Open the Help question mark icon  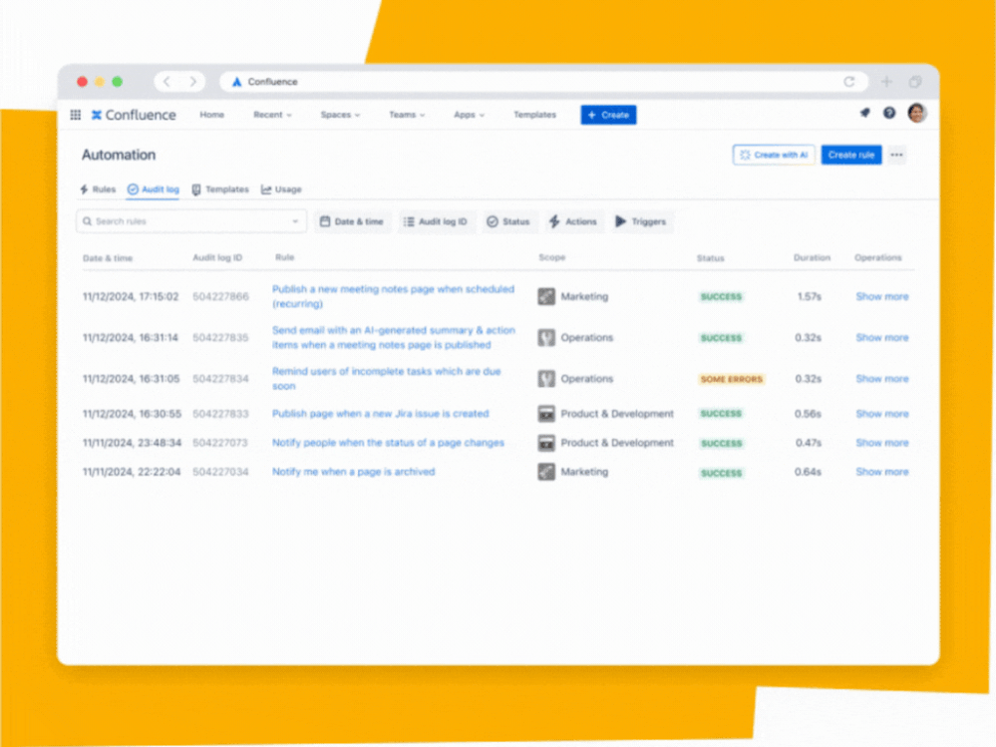[x=889, y=113]
